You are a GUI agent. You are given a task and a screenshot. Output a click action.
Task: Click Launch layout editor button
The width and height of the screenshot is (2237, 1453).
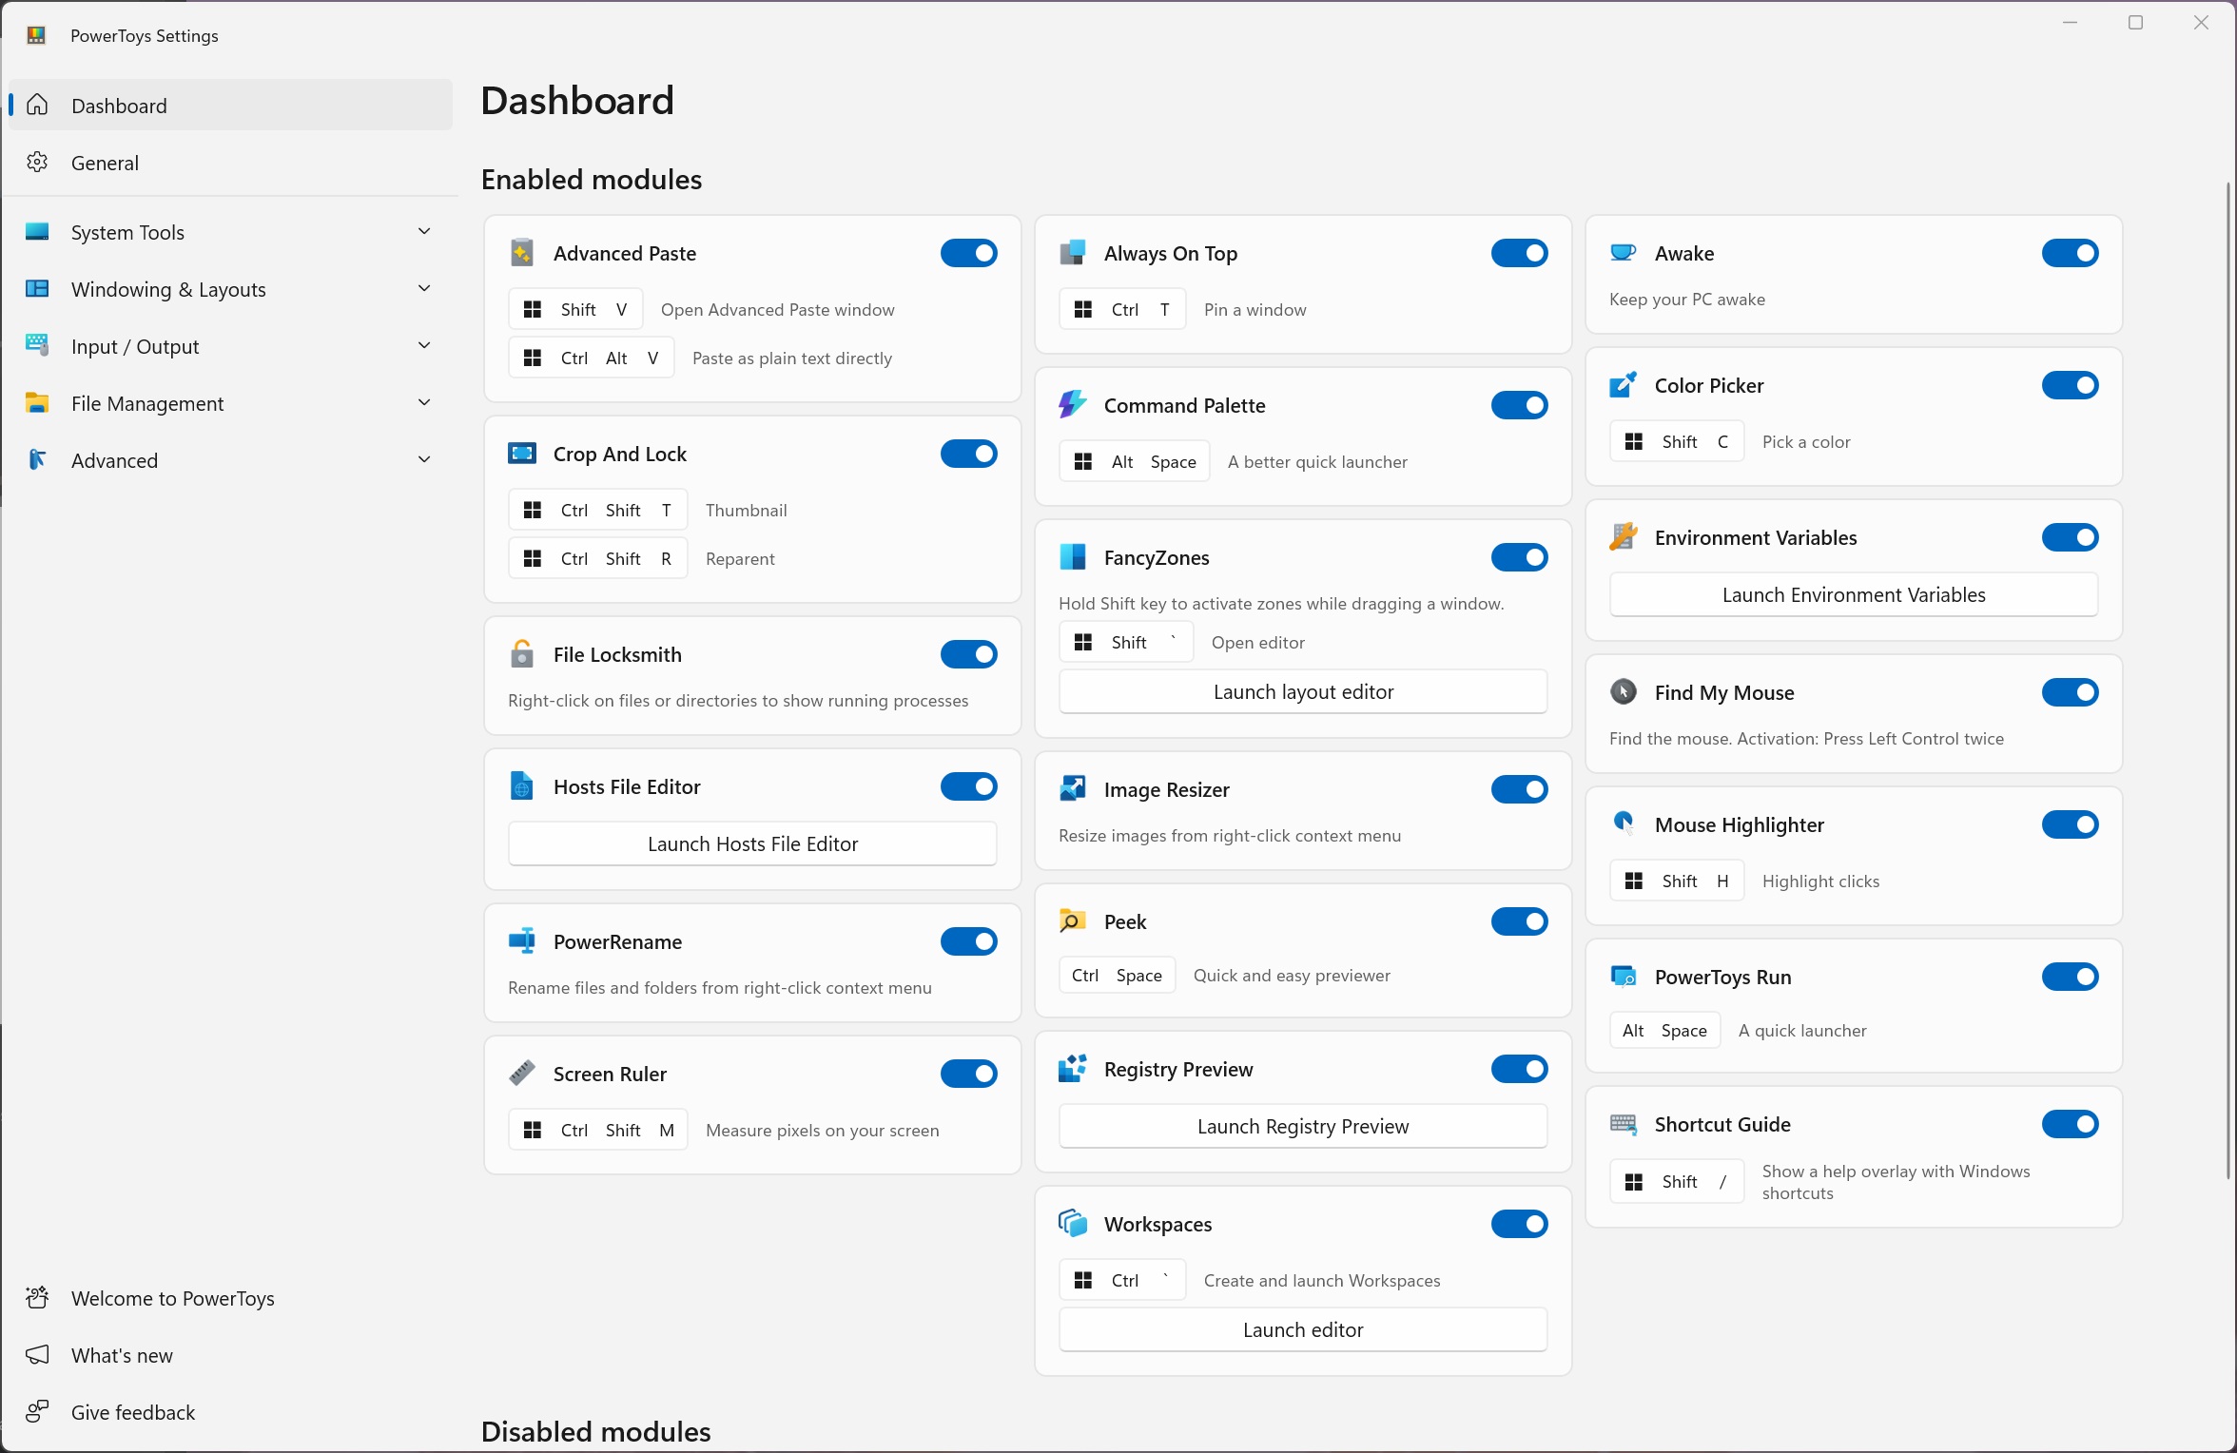coord(1303,691)
